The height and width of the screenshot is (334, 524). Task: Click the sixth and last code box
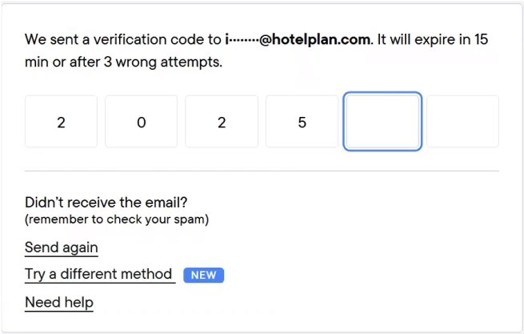pos(462,122)
